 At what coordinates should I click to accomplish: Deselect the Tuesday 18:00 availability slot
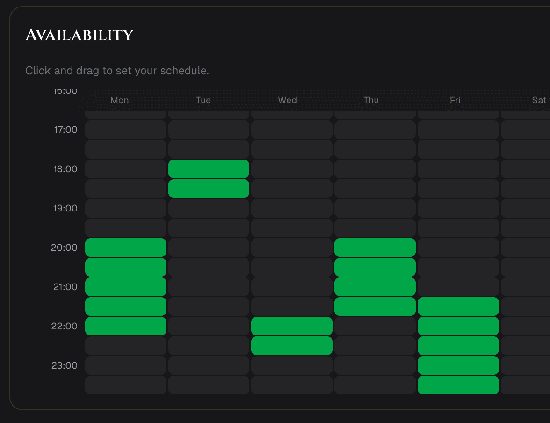click(x=209, y=169)
